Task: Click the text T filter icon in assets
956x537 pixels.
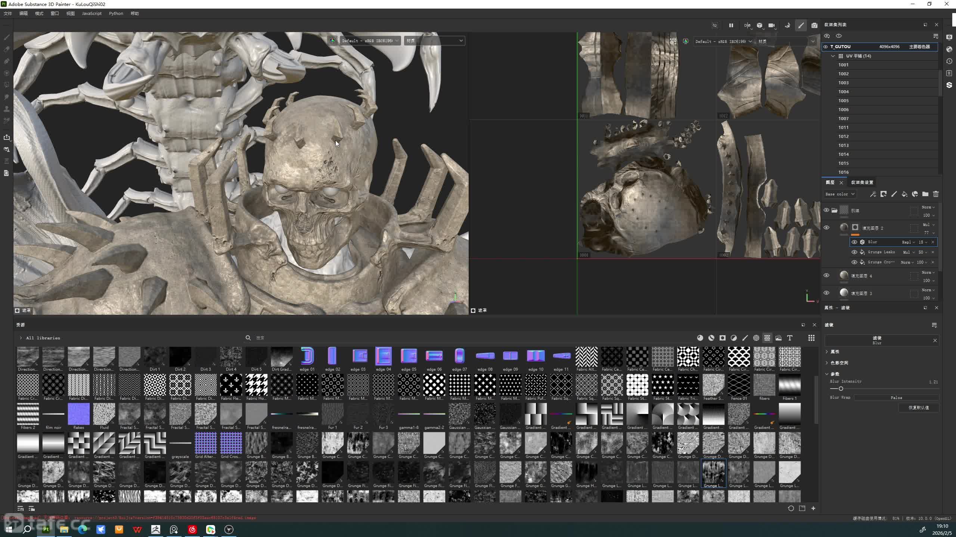Action: (789, 338)
